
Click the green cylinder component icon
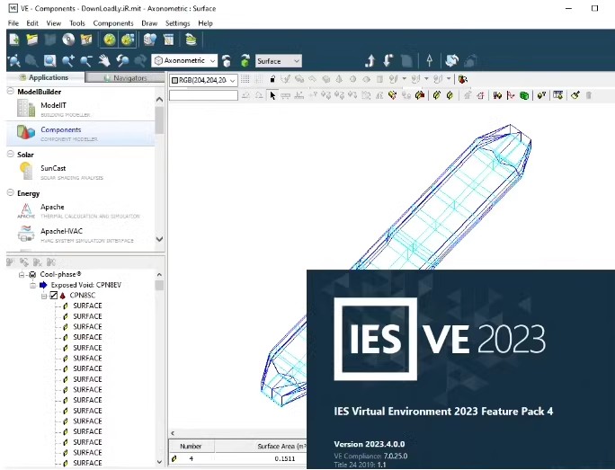tap(524, 95)
